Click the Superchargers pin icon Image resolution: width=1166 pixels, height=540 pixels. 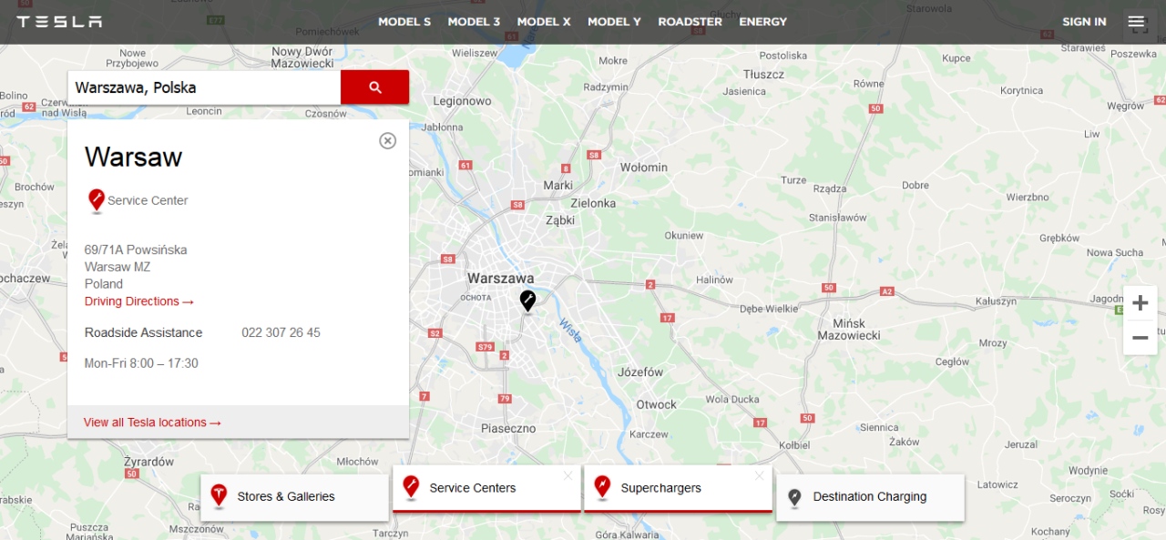pyautogui.click(x=602, y=487)
